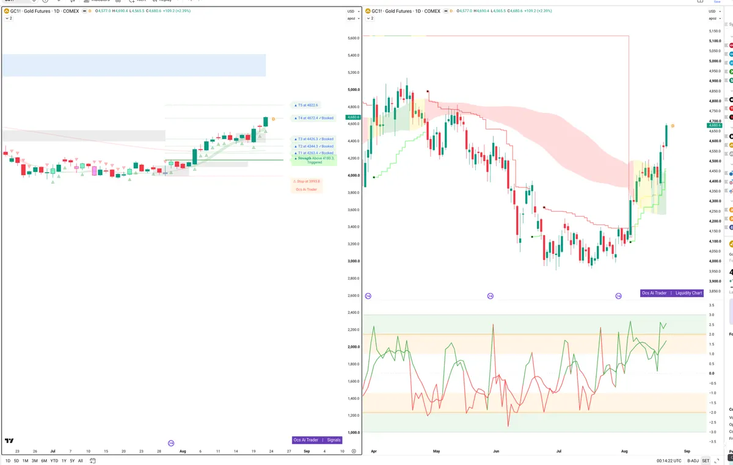733x465 pixels.
Task: Click the 'T5 at 4822.6' target label
Action: [x=305, y=105]
